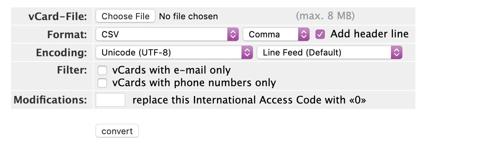Click the convert button
The image size is (483, 144).
117,131
